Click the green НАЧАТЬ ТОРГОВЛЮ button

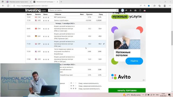click(127, 91)
